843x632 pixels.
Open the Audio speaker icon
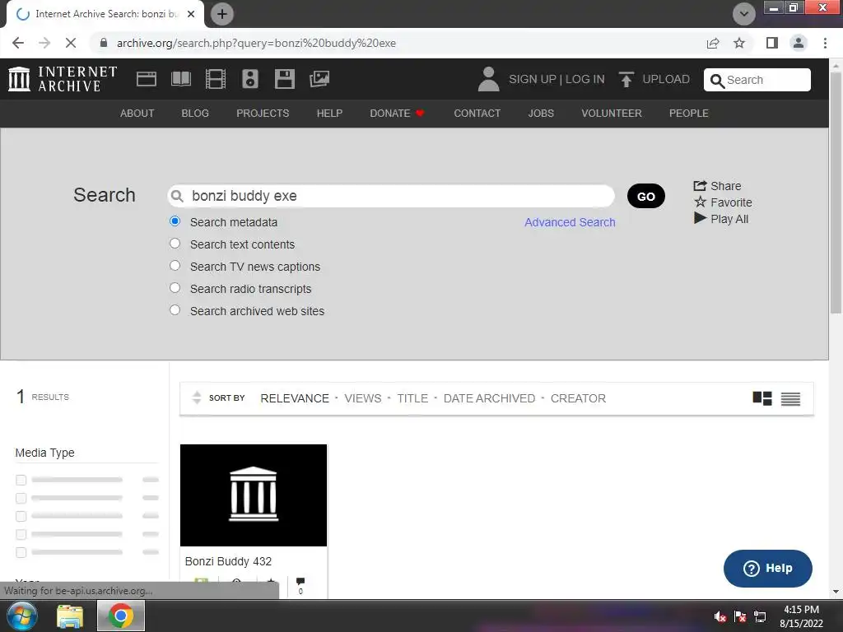pos(250,79)
